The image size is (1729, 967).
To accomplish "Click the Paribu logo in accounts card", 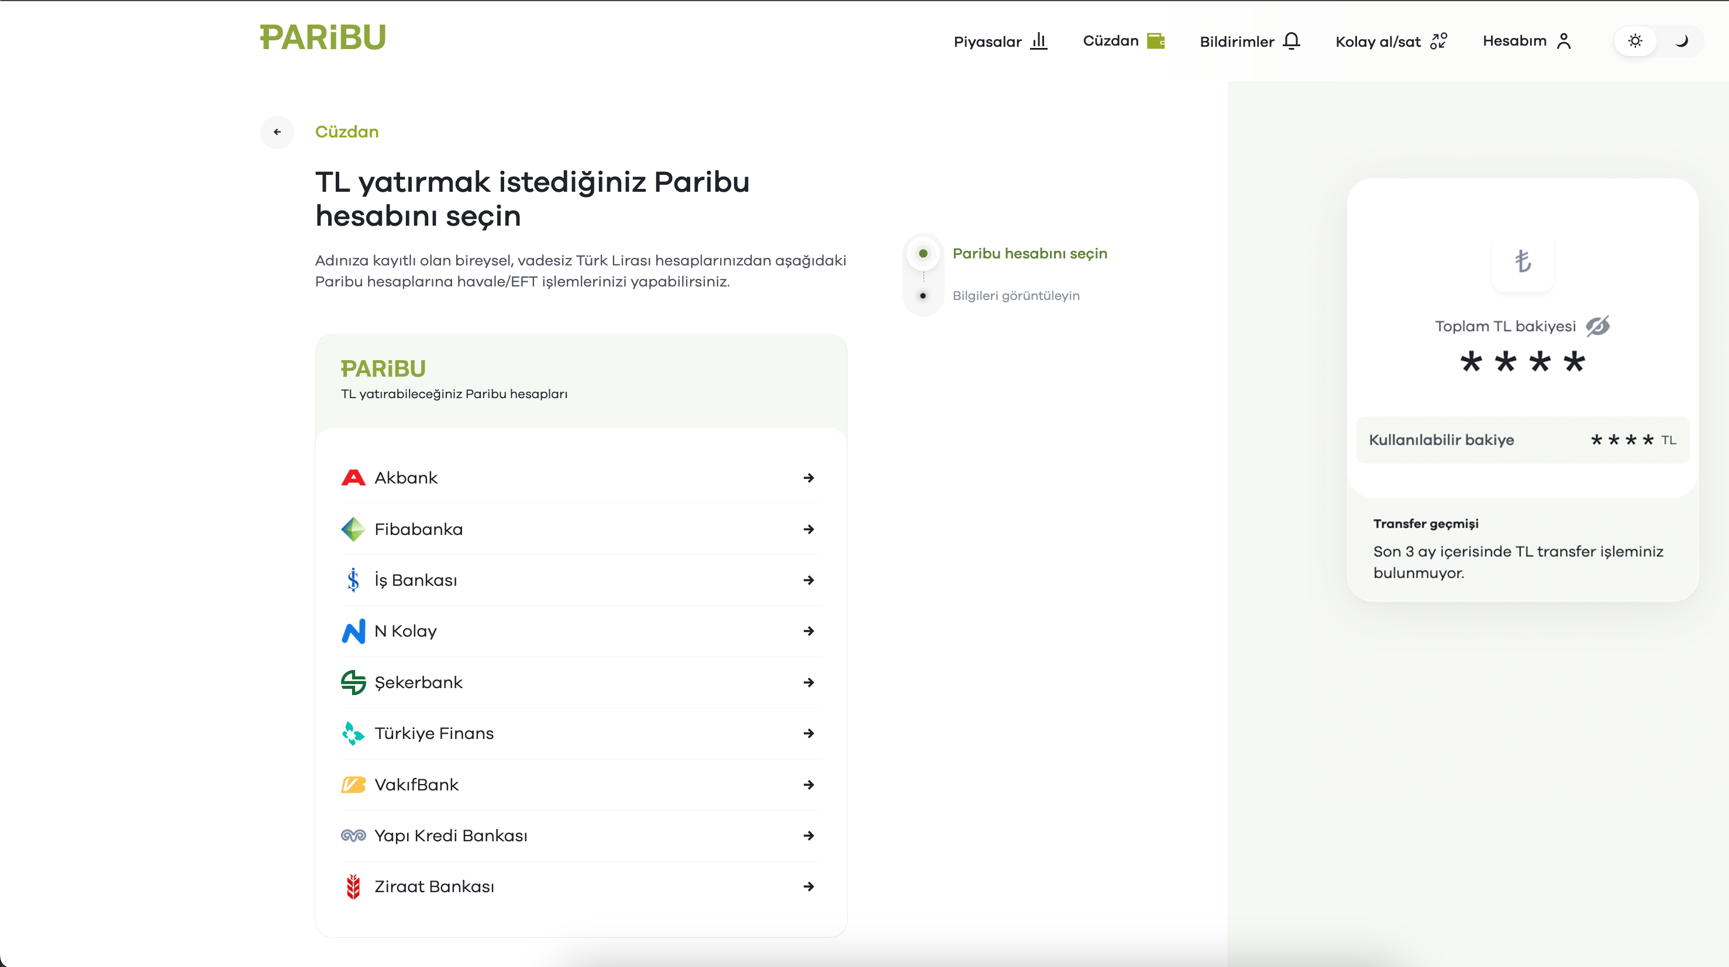I will pyautogui.click(x=383, y=368).
